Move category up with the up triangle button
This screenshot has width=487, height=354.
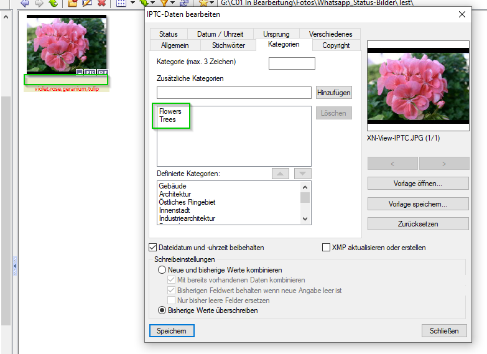tap(281, 174)
